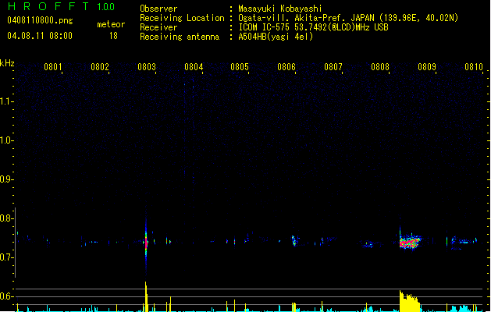Click the tall yellow power spike at 0803
This screenshot has height=312, width=491.
(x=146, y=296)
